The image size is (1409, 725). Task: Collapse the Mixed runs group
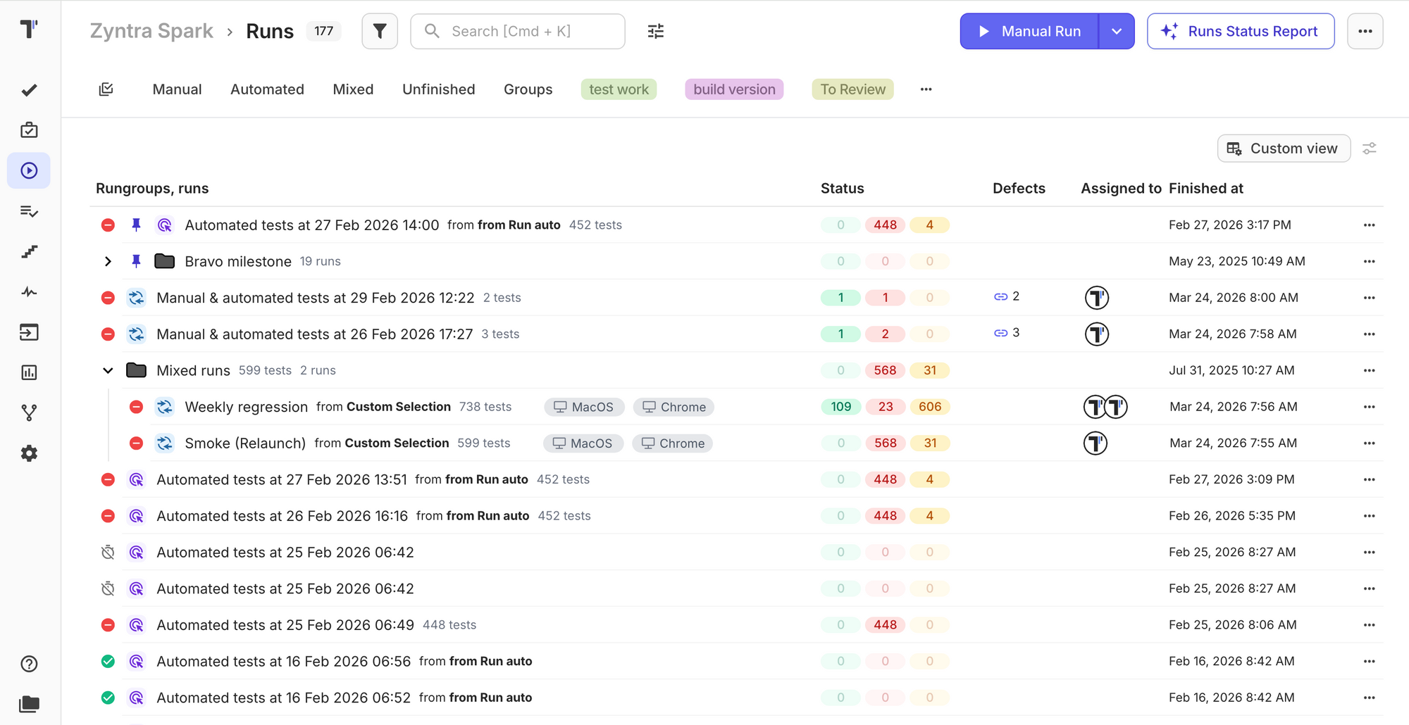click(x=107, y=370)
